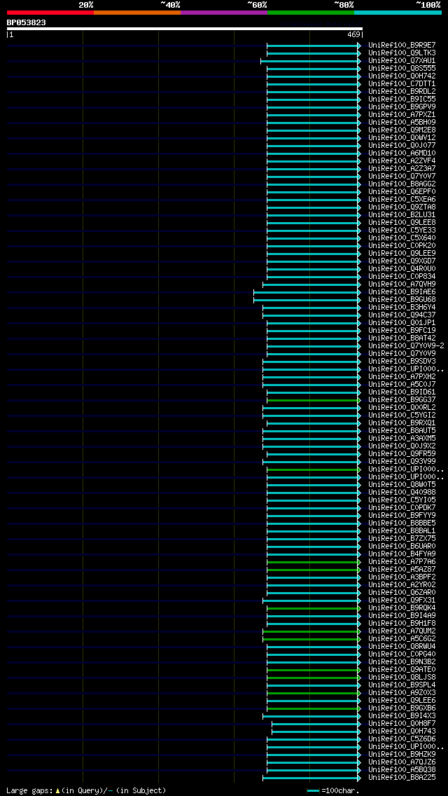Select the UniRef100_B9H1F8 label
Viewport: 448px width, 796px height.
[402, 624]
